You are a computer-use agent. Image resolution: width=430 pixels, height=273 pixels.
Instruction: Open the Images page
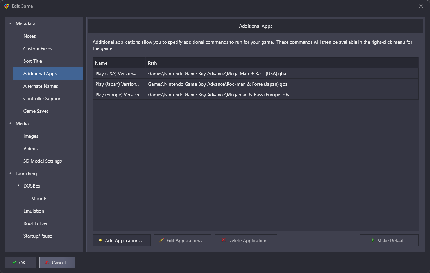coord(31,136)
